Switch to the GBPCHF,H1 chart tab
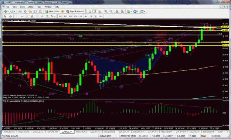The width and height of the screenshot is (231, 139). click(x=52, y=132)
